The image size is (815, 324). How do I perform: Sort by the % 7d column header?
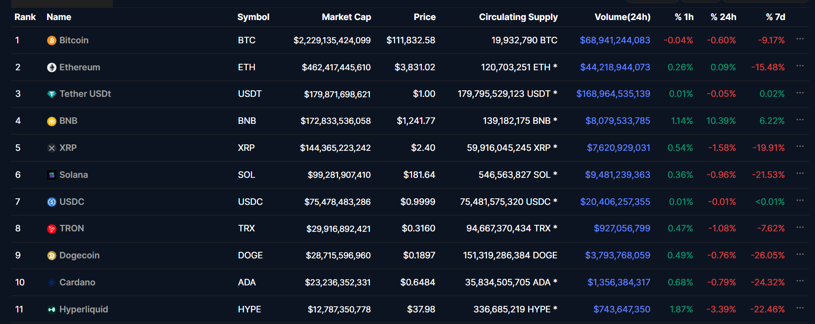pyautogui.click(x=775, y=17)
